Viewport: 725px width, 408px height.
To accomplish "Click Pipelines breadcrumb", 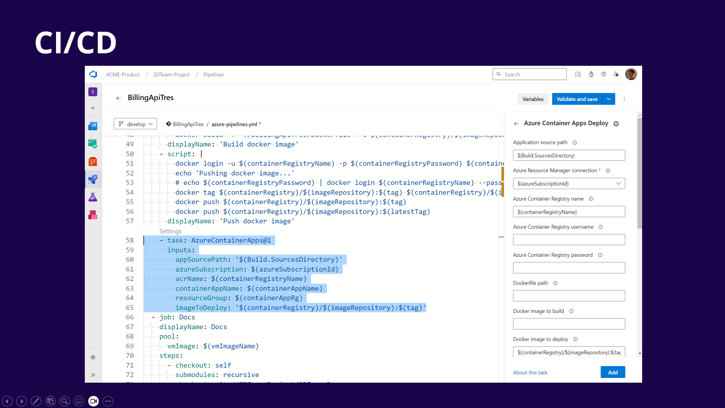I will [214, 74].
